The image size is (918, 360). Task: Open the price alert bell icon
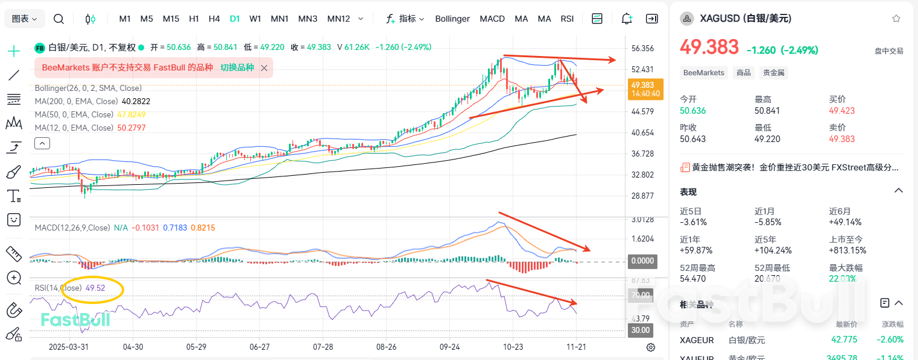(x=627, y=19)
